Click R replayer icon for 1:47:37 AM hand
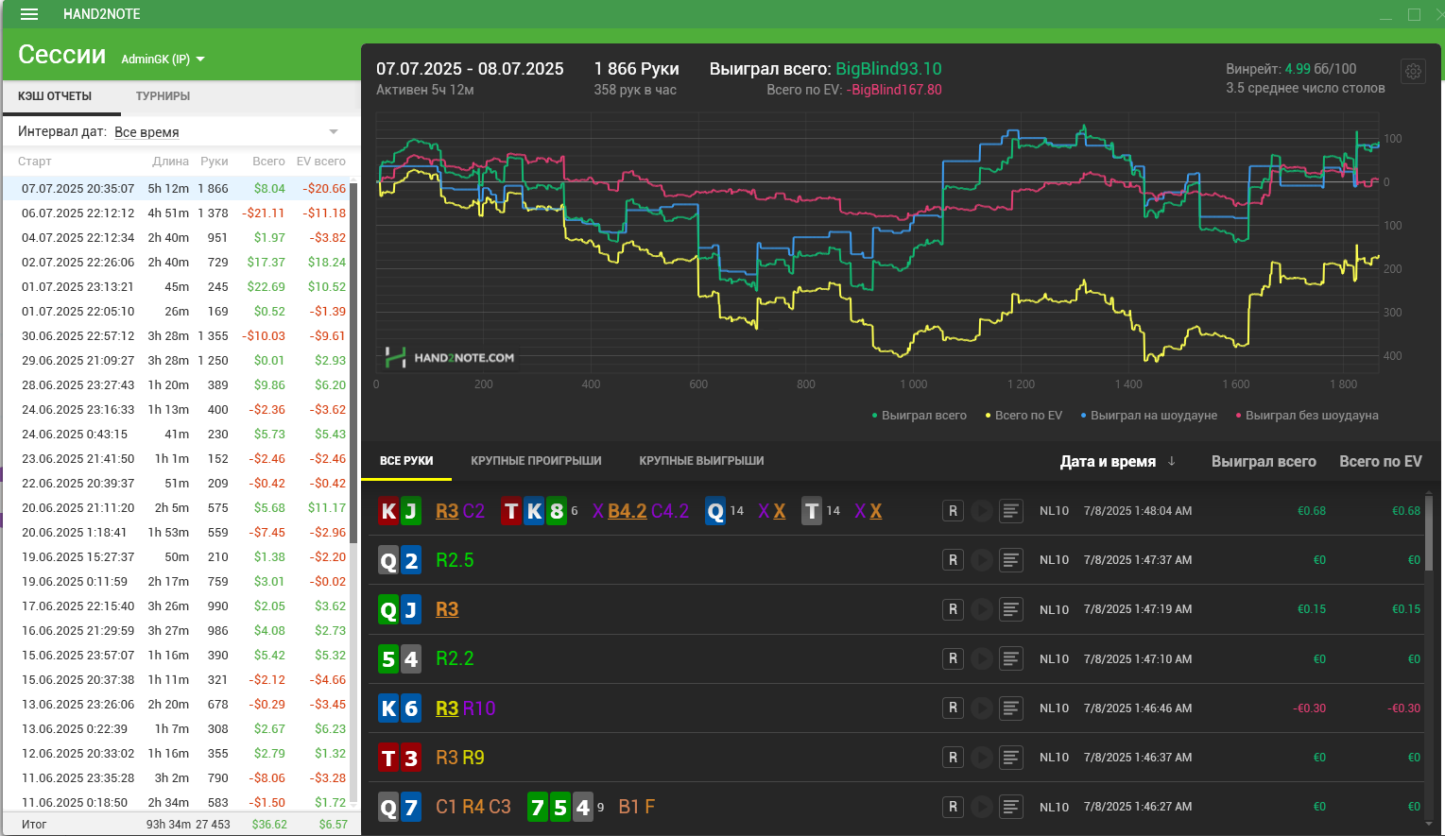 tap(953, 560)
